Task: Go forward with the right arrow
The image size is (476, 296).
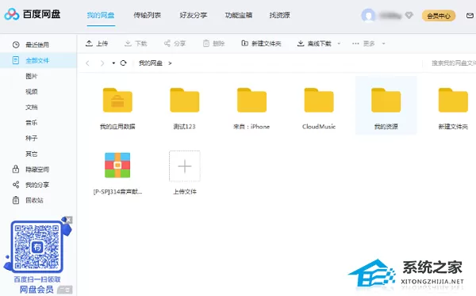Action: coord(102,63)
